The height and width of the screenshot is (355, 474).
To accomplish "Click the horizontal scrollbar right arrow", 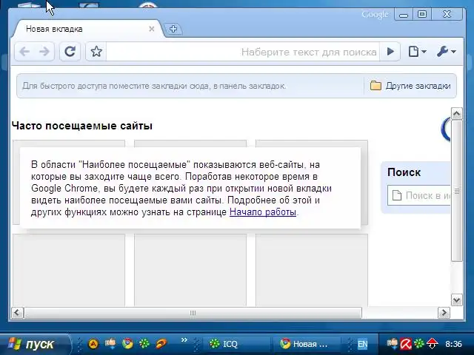I will click(x=444, y=312).
